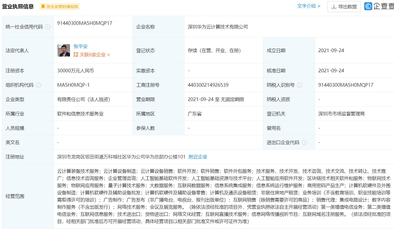Select registered capital 30000万元人民币
The height and width of the screenshot is (231, 394).
click(x=75, y=71)
